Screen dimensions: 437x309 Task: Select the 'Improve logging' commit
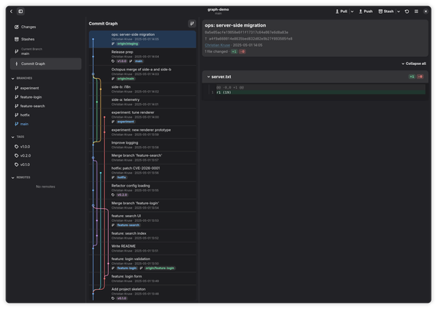point(143,145)
